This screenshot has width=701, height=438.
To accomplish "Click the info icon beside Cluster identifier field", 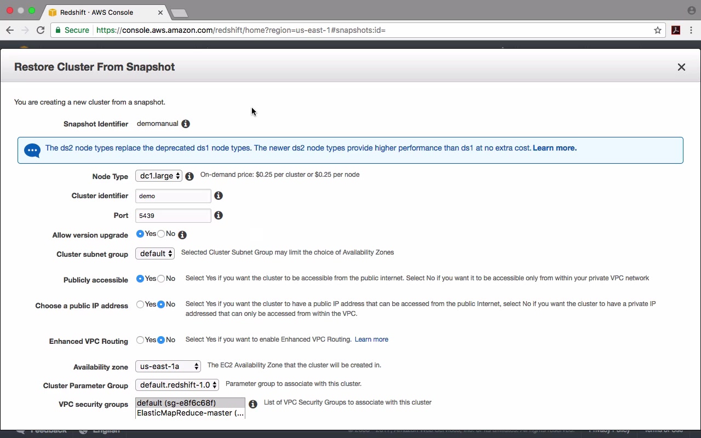I will [x=218, y=195].
